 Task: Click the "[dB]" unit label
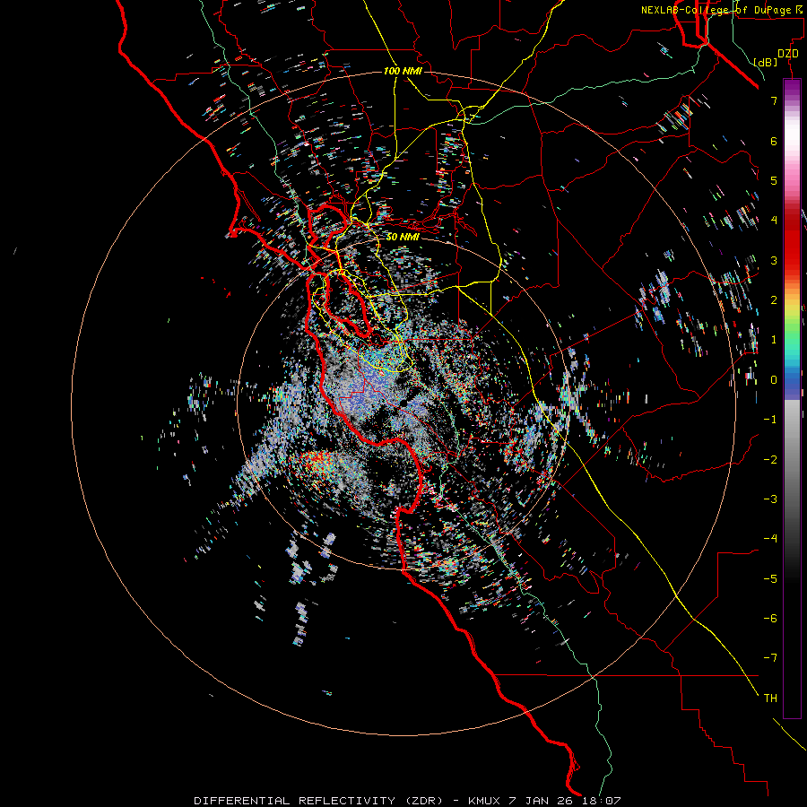[766, 62]
